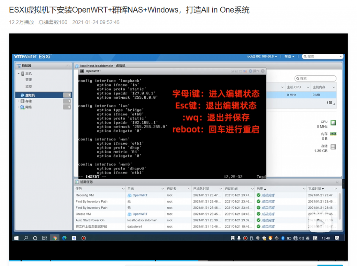The image size is (357, 266).
Task: Open the Windows Start menu
Action: [x=16, y=238]
